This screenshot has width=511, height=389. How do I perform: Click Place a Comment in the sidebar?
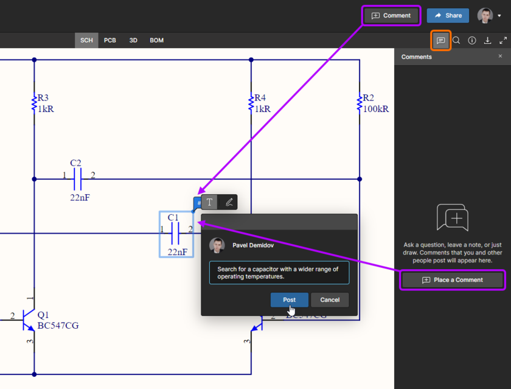tap(452, 279)
